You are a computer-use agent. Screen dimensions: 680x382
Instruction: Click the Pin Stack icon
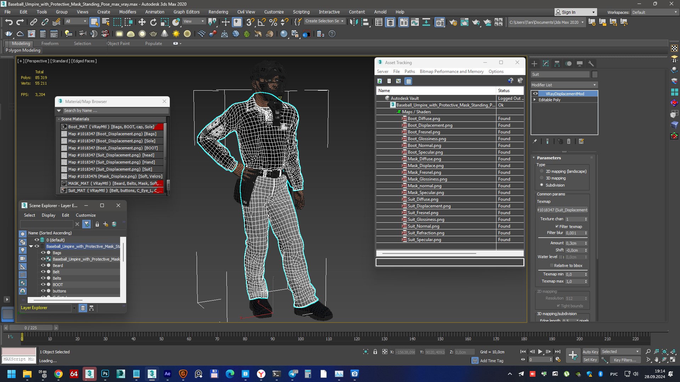pos(535,141)
